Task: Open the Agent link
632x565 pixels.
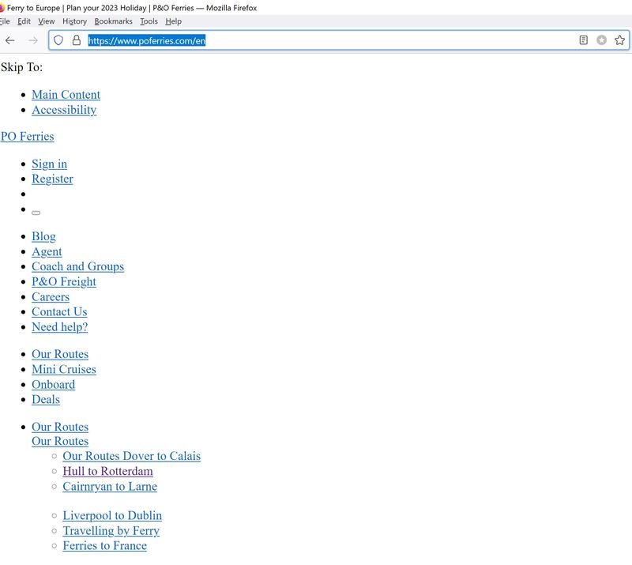Action: tap(47, 251)
